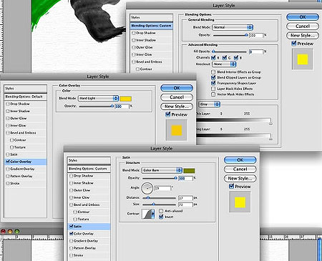Click Cancel in Color Overlay dialog
This screenshot has height=261, width=322.
point(177,97)
